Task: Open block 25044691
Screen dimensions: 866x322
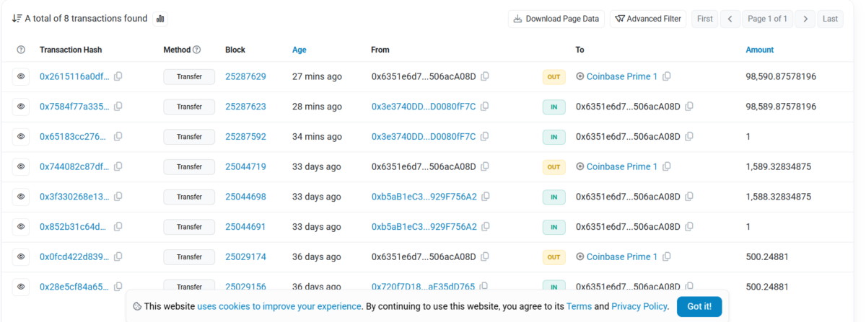Action: click(245, 227)
